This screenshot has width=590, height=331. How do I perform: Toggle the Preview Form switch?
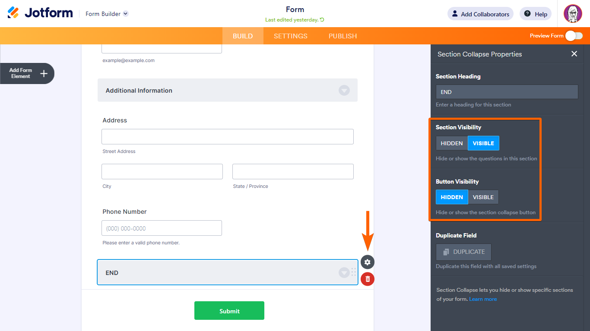[x=574, y=36]
